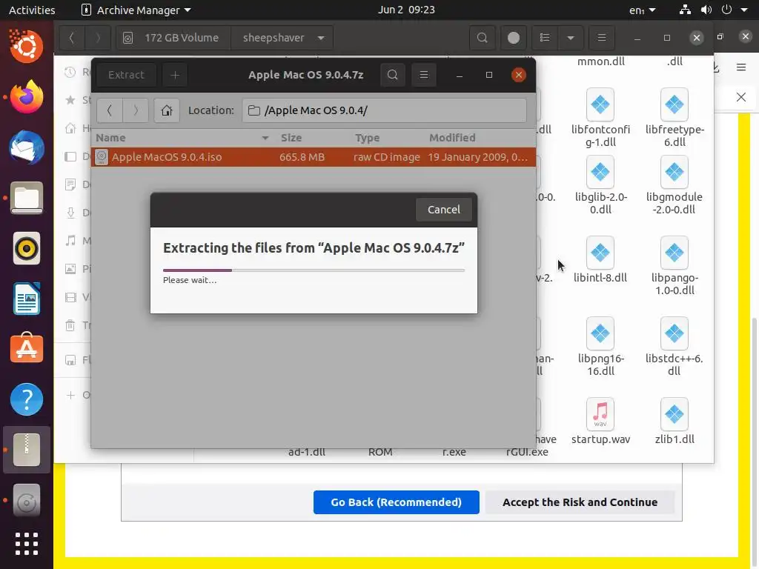
Task: Click 172 GB Volume path button
Action: coord(173,38)
